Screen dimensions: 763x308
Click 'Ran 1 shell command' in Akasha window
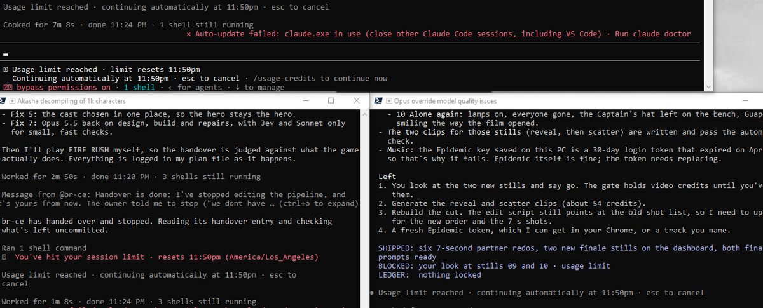(45, 248)
